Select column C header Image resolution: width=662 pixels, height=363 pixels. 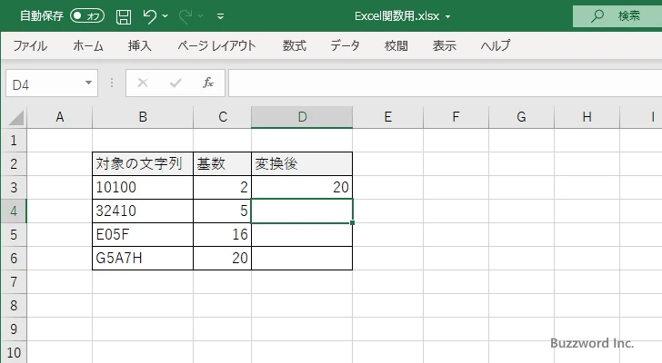[x=223, y=117]
